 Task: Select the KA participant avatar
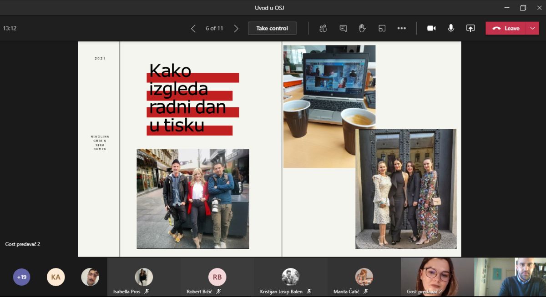(56, 277)
